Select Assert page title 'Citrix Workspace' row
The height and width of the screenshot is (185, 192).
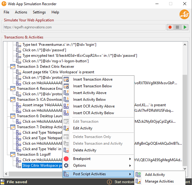[59, 72]
